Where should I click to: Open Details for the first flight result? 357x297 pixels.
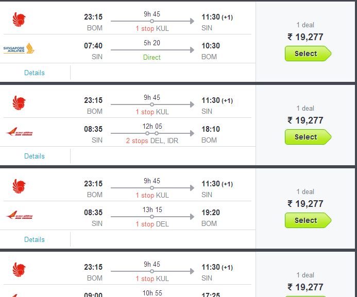click(35, 73)
